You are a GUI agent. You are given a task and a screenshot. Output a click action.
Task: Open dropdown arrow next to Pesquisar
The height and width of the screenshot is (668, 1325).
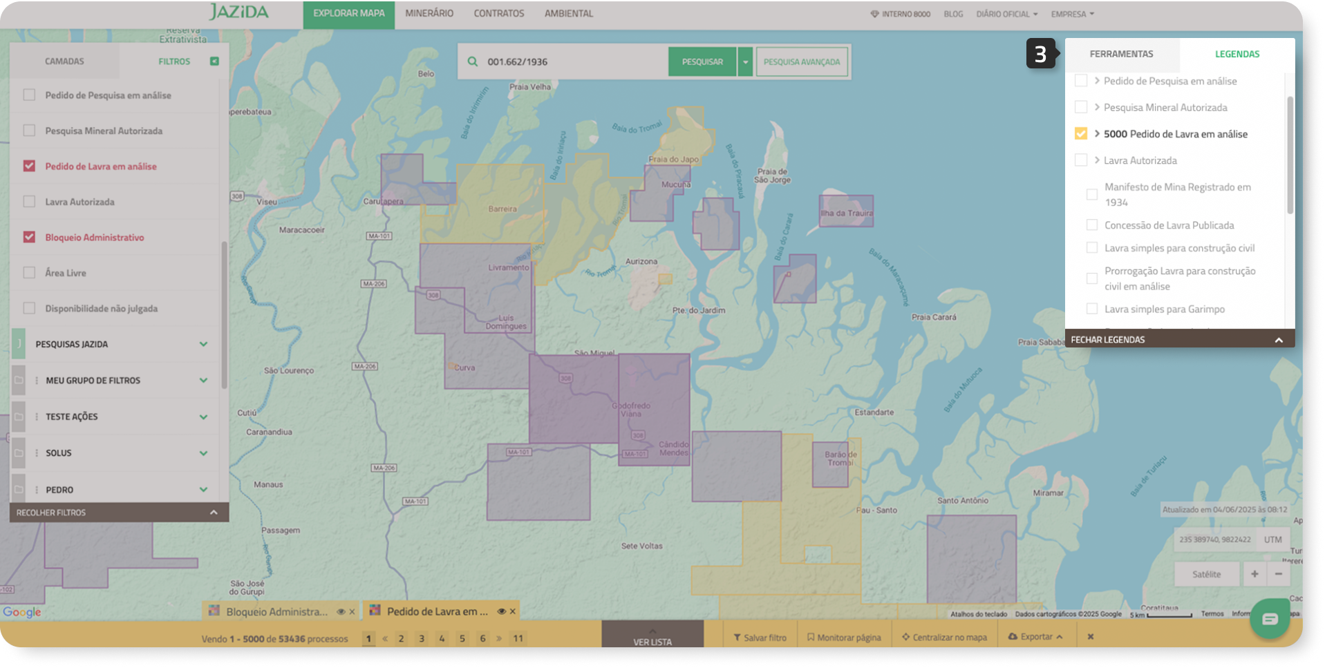(x=745, y=61)
